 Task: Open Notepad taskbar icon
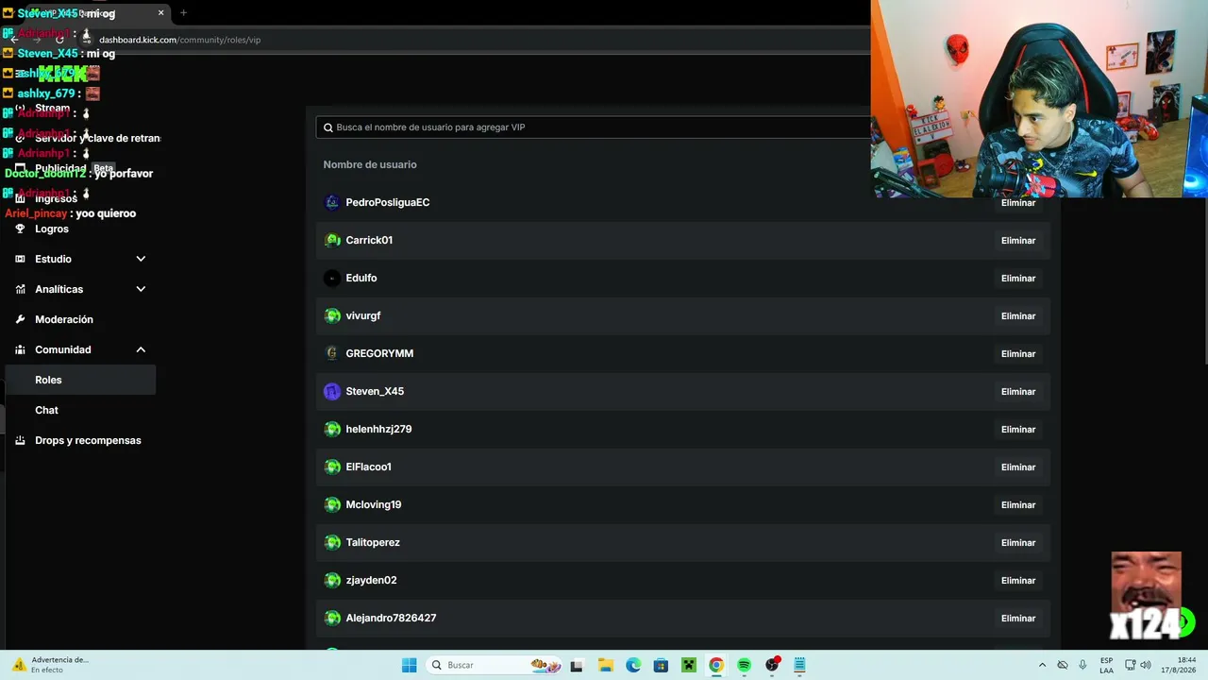(799, 665)
